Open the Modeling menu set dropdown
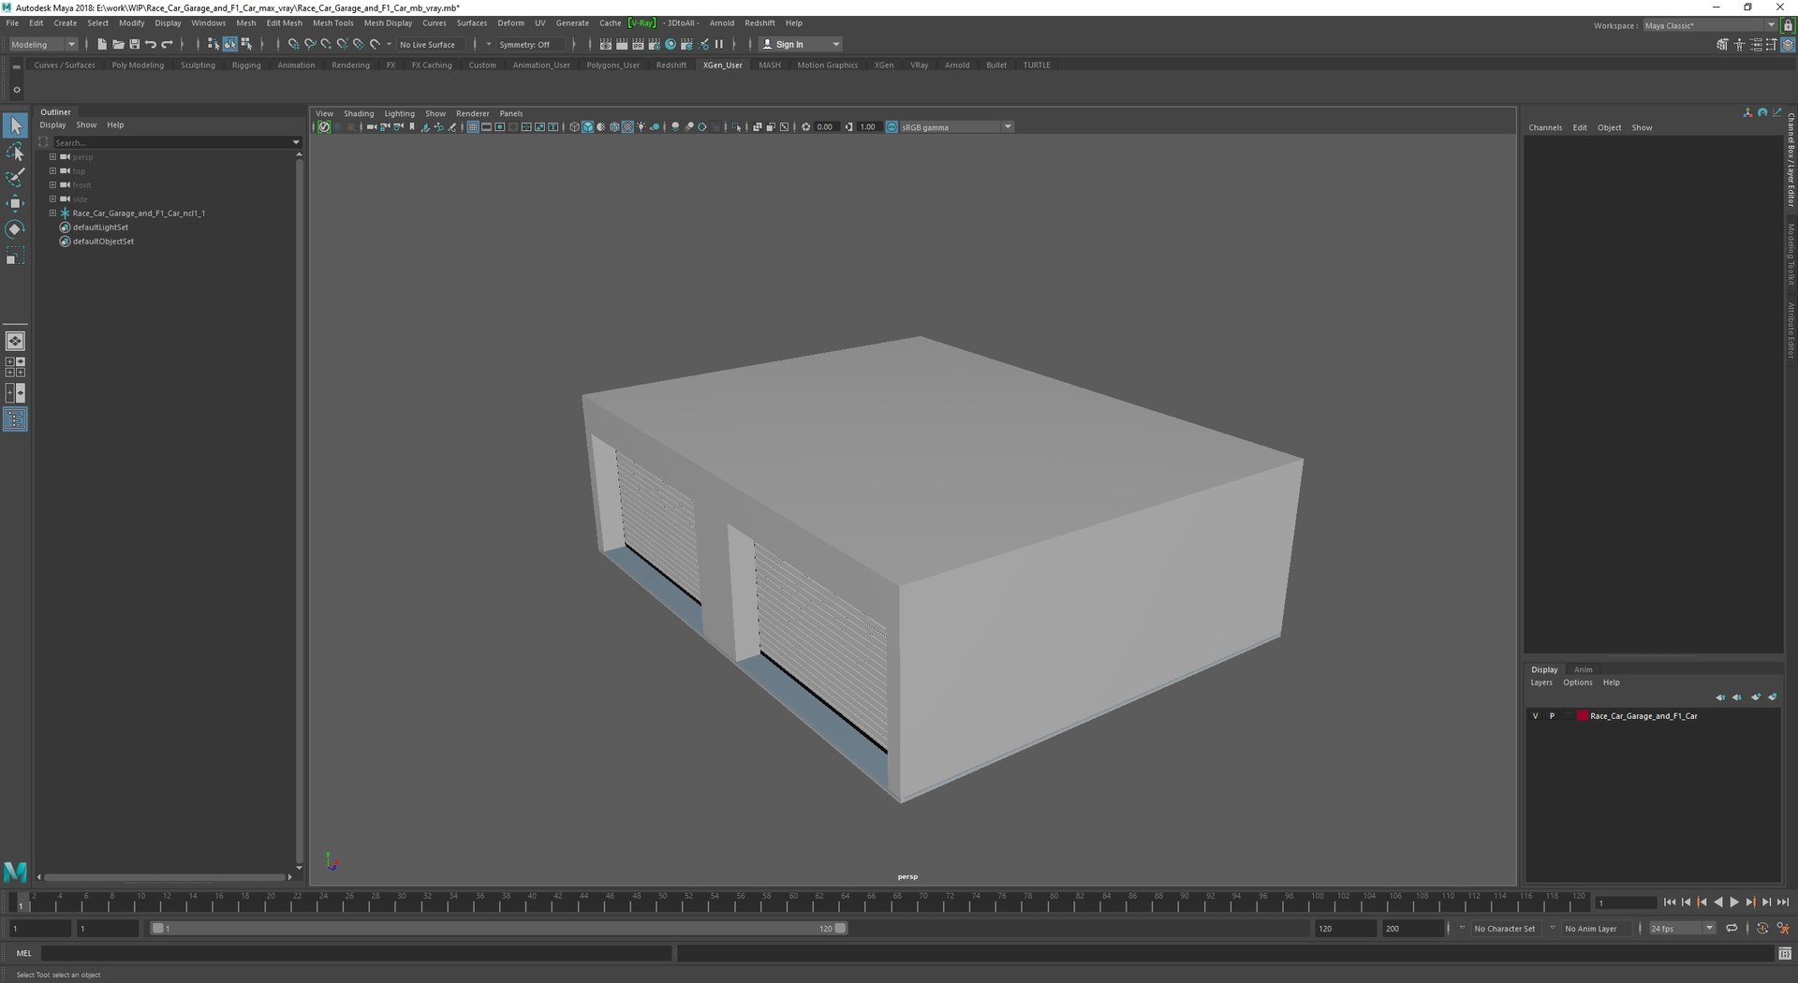 click(43, 45)
